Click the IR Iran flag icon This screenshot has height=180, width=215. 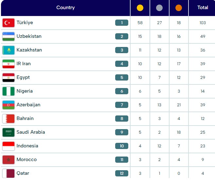[9, 64]
